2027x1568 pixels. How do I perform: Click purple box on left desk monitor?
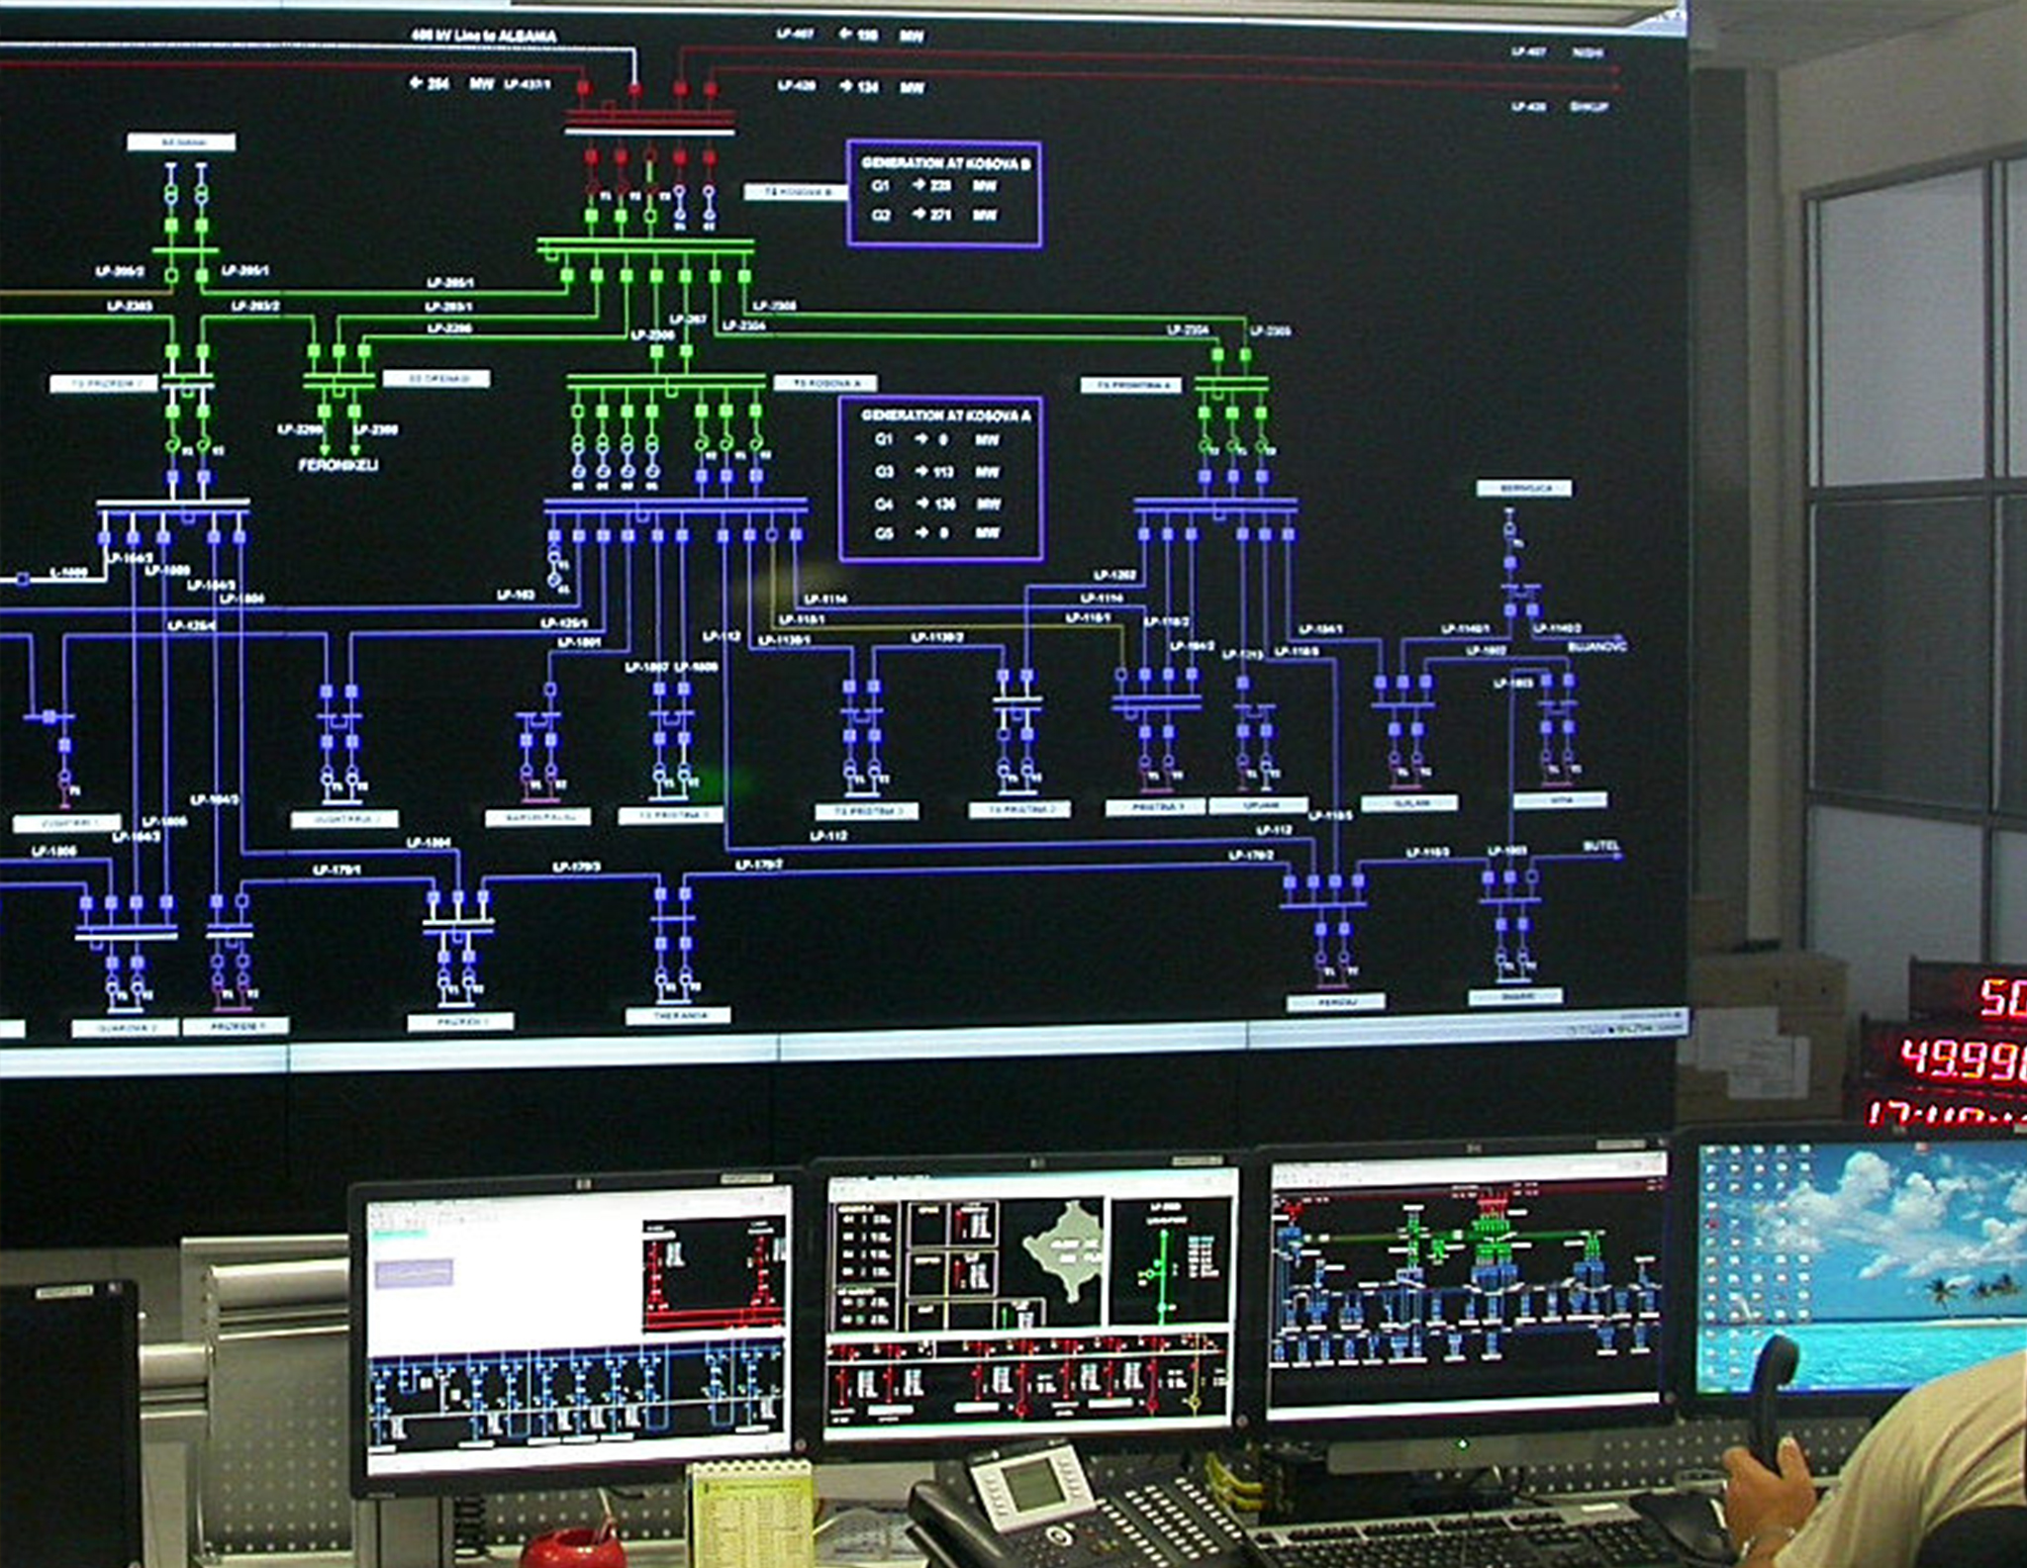[x=414, y=1272]
